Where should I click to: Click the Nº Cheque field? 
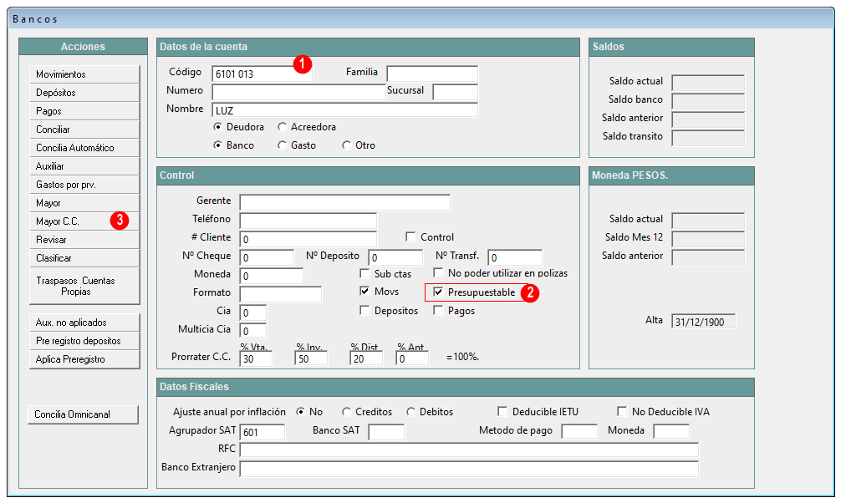click(267, 257)
